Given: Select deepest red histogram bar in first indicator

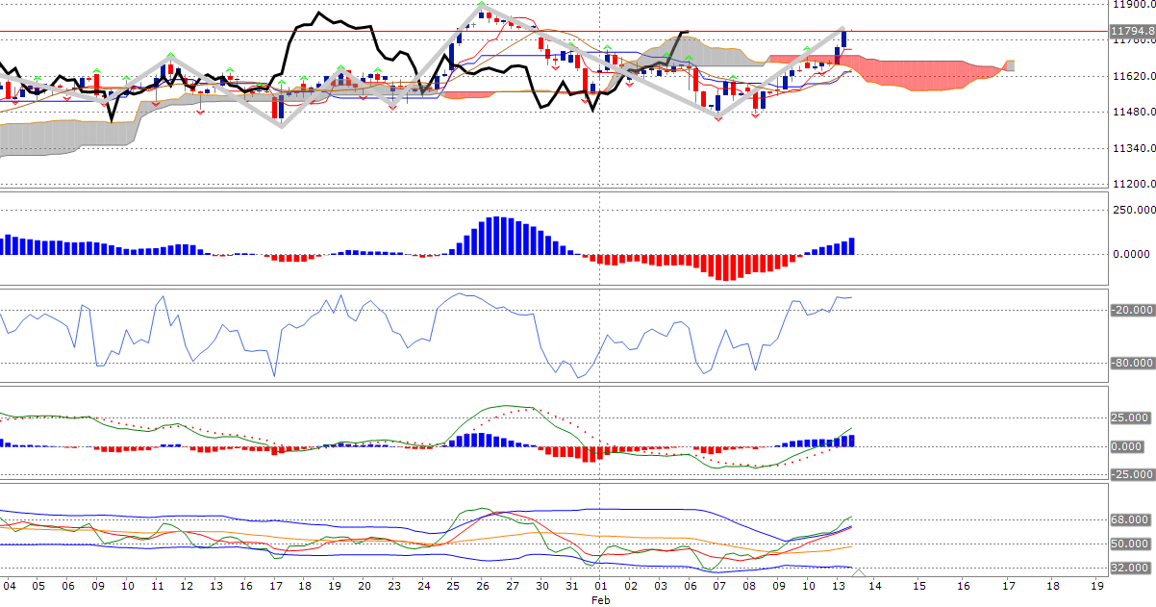Looking at the screenshot, I should coord(727,267).
